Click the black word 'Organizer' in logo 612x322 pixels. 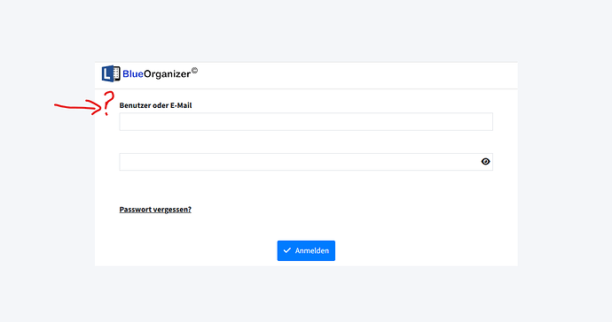point(167,74)
